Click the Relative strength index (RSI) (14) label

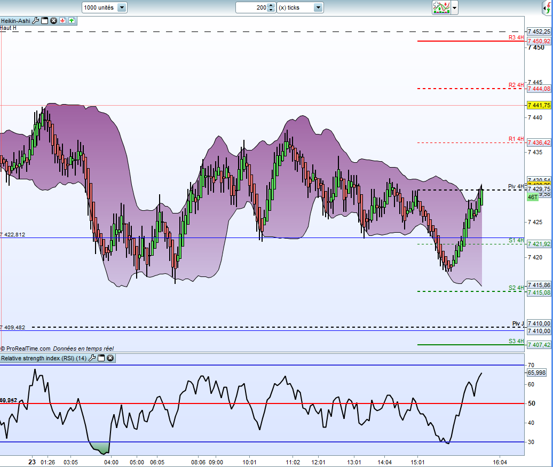[x=44, y=358]
